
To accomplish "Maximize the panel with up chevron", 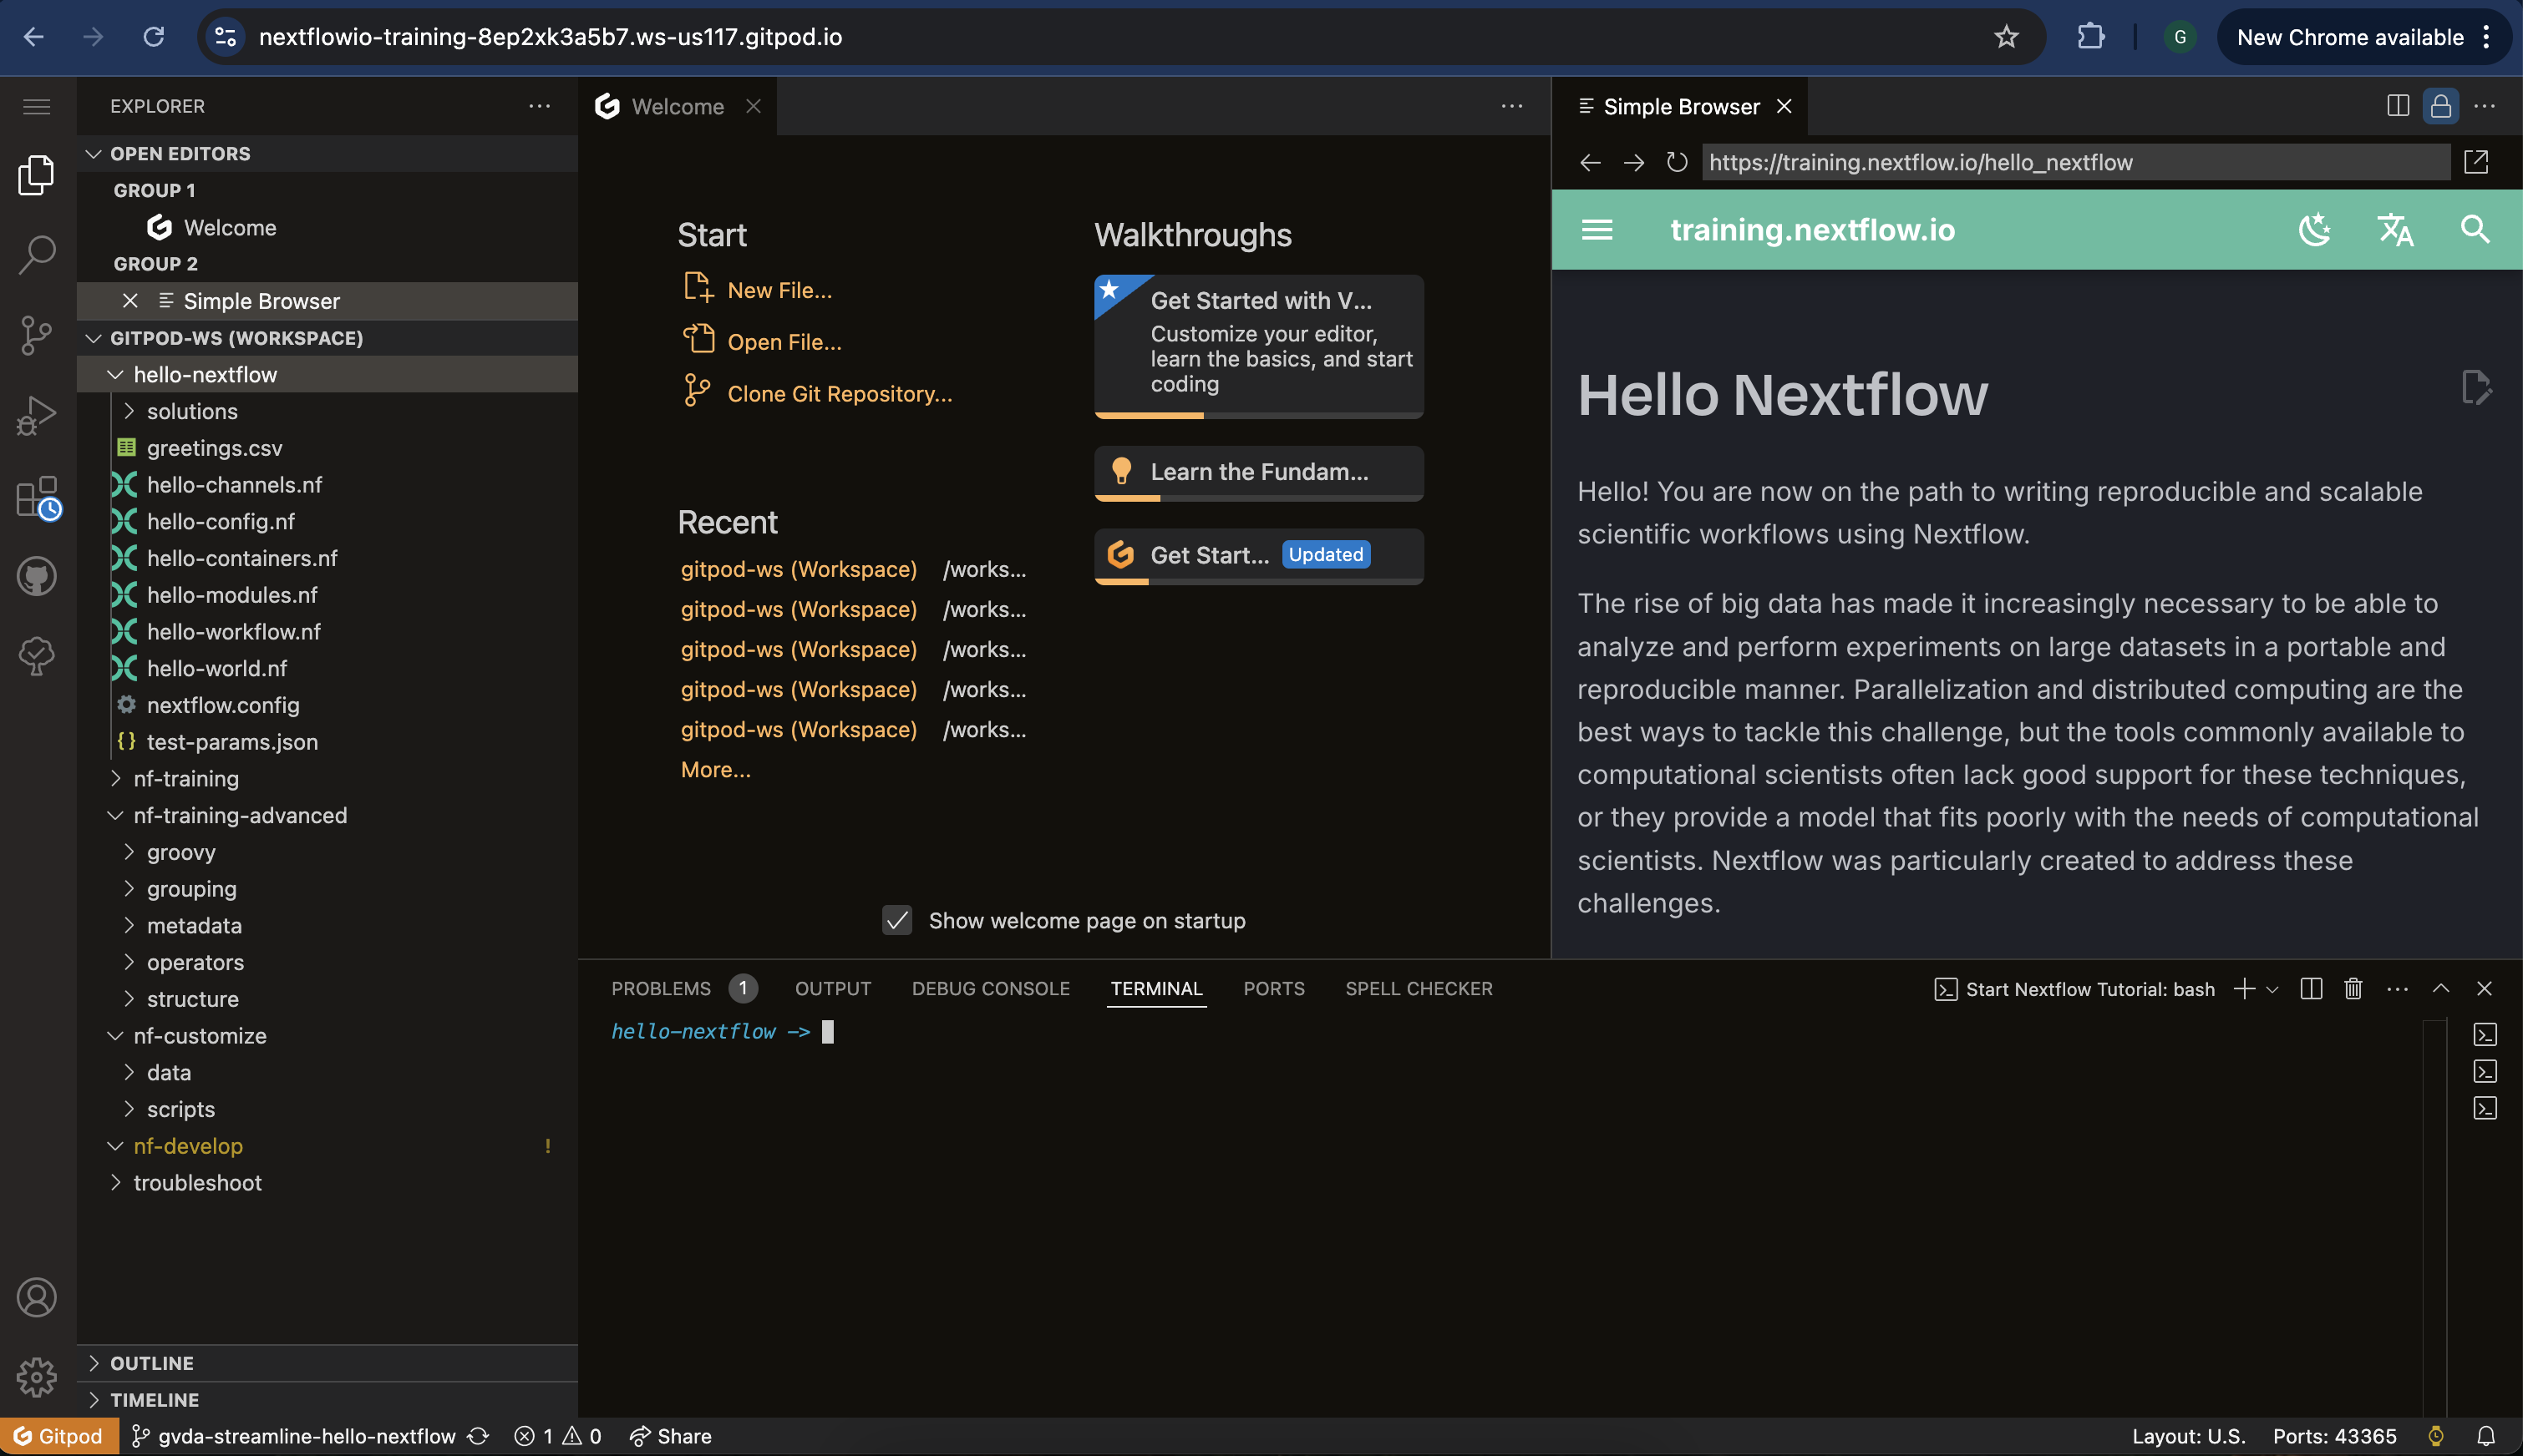I will pos(2441,989).
